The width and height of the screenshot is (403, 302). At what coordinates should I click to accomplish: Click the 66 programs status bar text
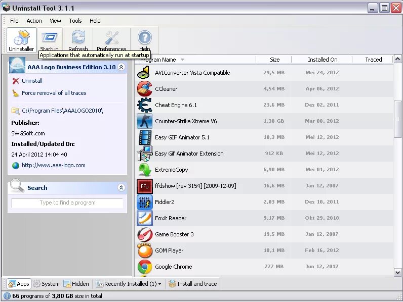coord(57,296)
